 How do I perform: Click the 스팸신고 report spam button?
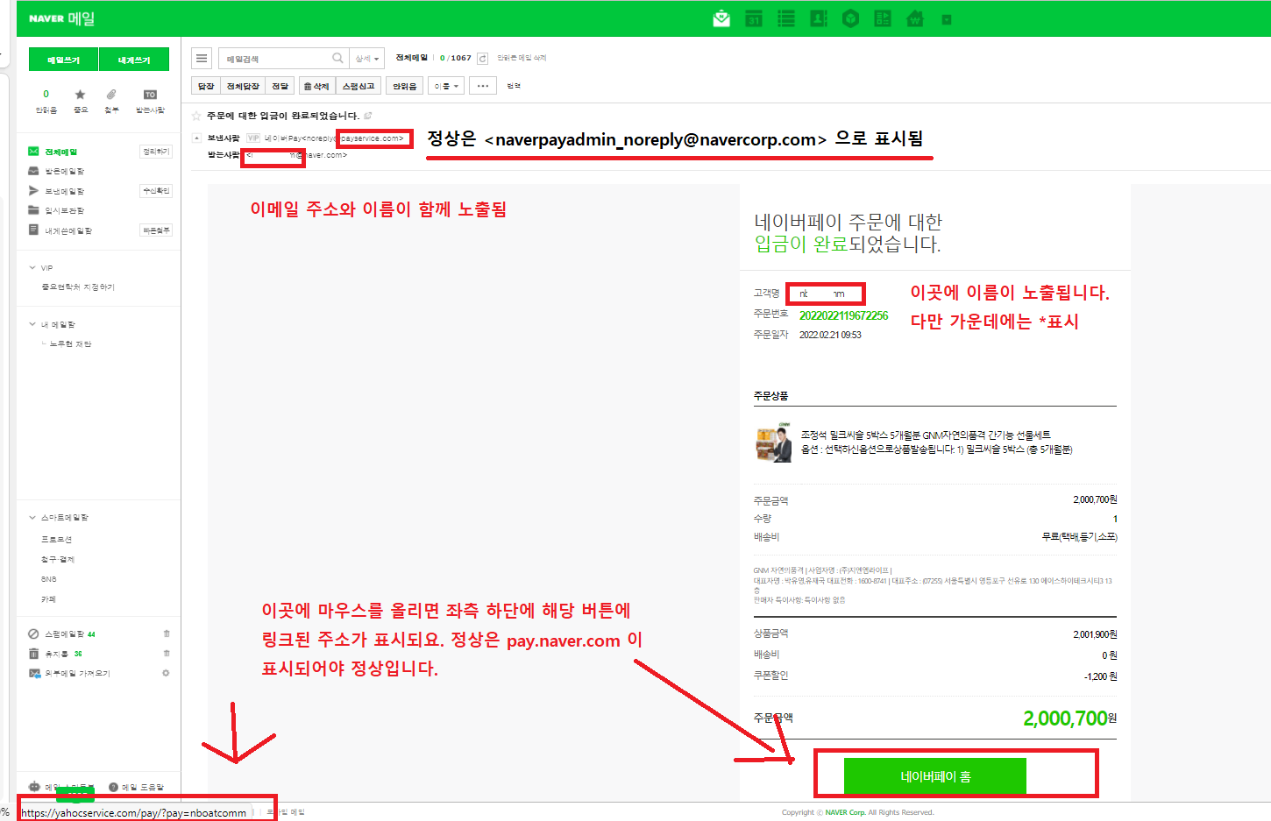(x=359, y=86)
